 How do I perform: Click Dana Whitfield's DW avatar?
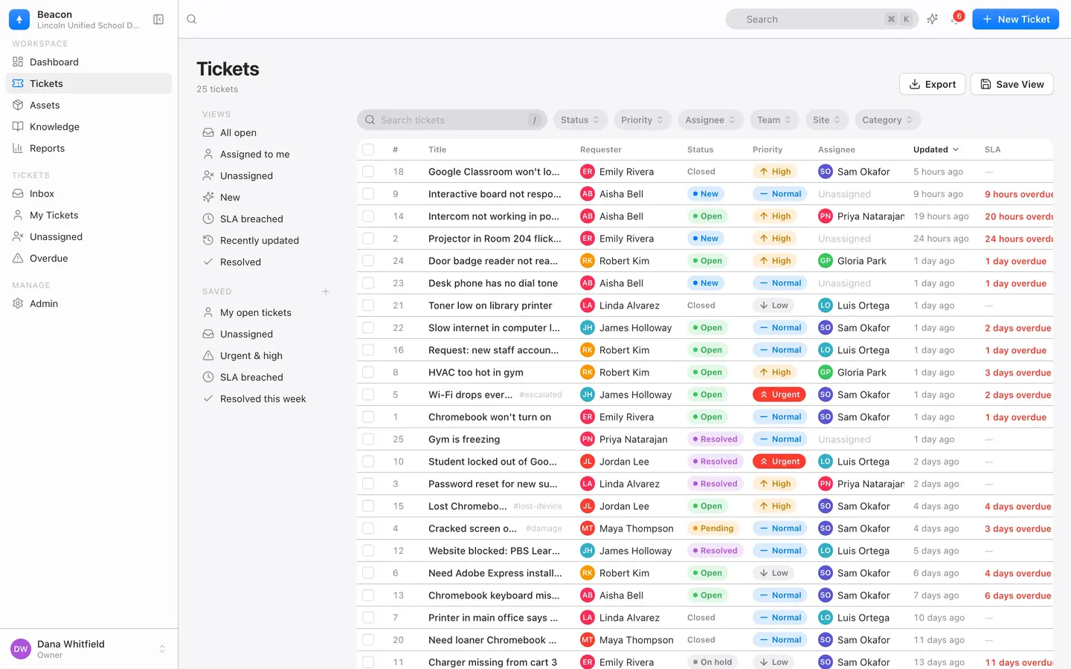[x=21, y=649]
